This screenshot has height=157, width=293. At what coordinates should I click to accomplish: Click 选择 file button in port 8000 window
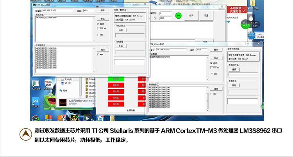[x=234, y=69]
